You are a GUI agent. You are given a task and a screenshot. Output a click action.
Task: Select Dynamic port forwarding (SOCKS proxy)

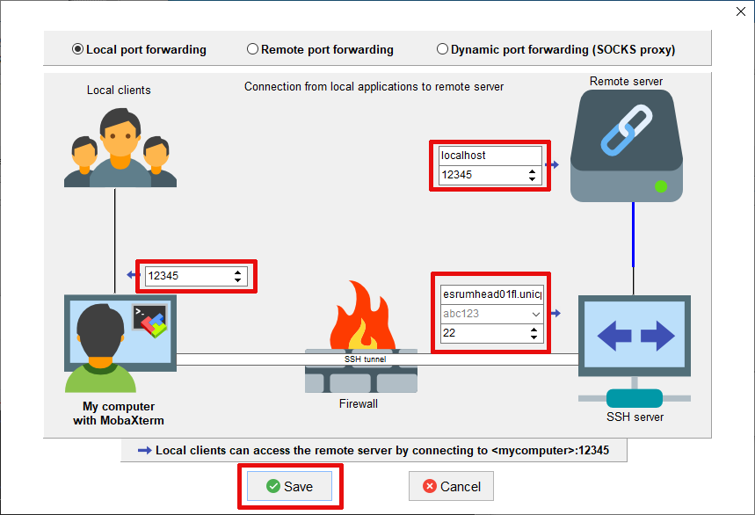(442, 50)
